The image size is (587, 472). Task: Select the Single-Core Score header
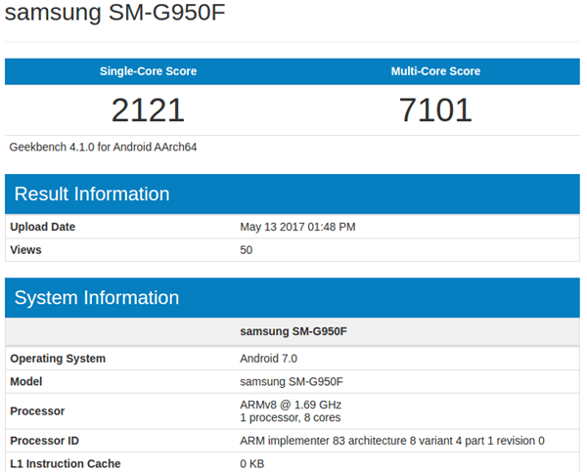tap(148, 71)
